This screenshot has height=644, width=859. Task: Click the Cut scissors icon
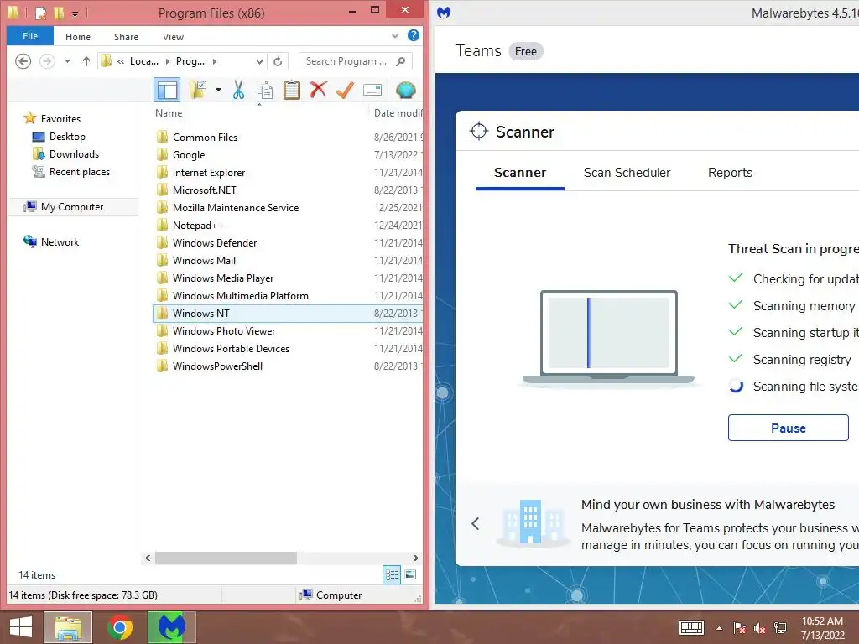238,90
